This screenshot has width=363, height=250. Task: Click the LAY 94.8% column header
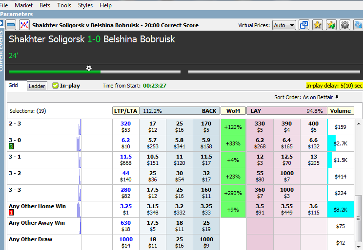(x=286, y=111)
